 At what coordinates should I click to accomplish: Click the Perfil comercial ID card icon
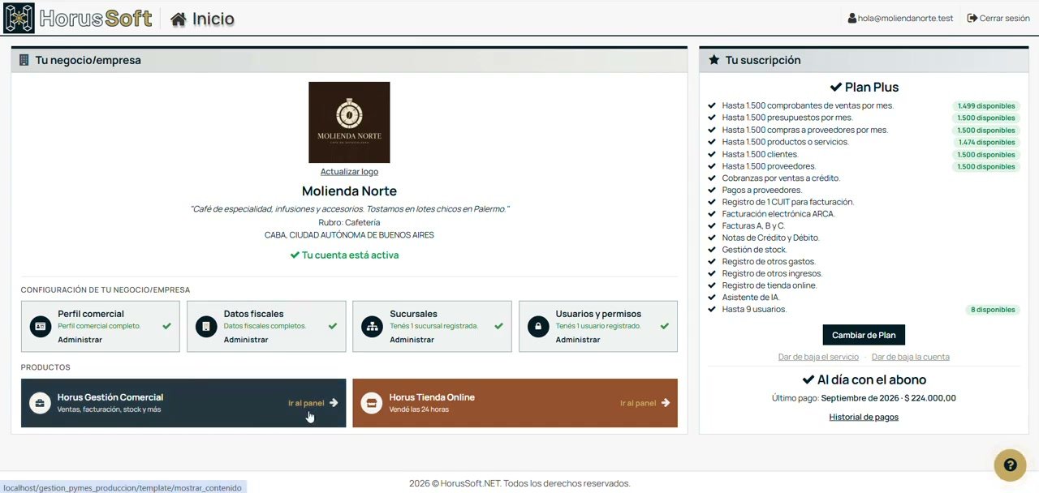point(41,326)
